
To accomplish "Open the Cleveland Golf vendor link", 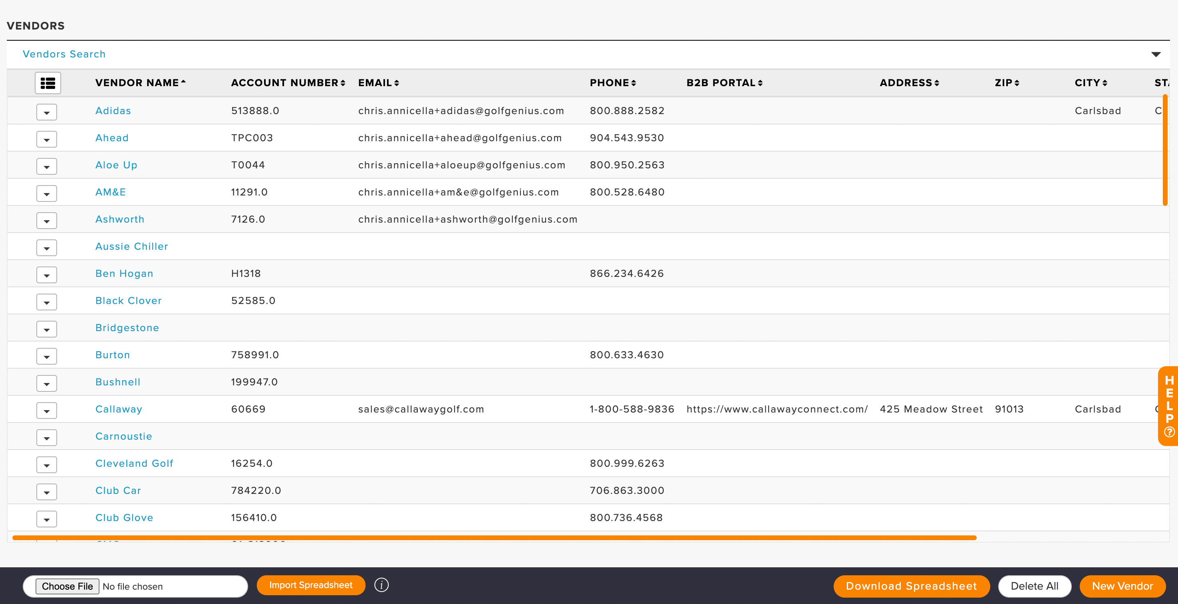I will tap(135, 464).
